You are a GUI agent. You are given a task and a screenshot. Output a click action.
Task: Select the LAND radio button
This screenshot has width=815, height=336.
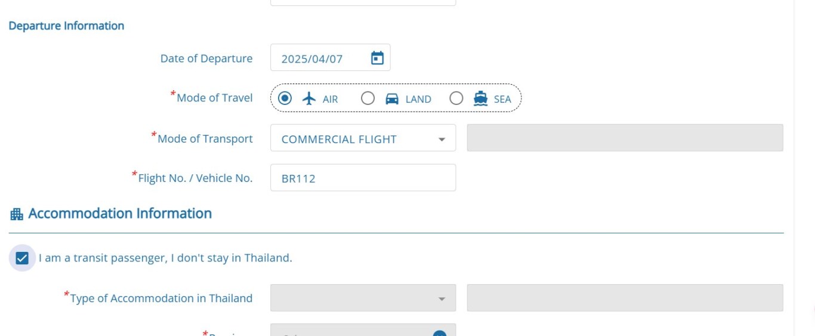tap(368, 98)
